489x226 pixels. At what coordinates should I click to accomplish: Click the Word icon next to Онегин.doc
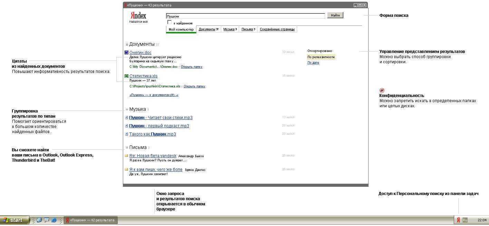pos(126,52)
